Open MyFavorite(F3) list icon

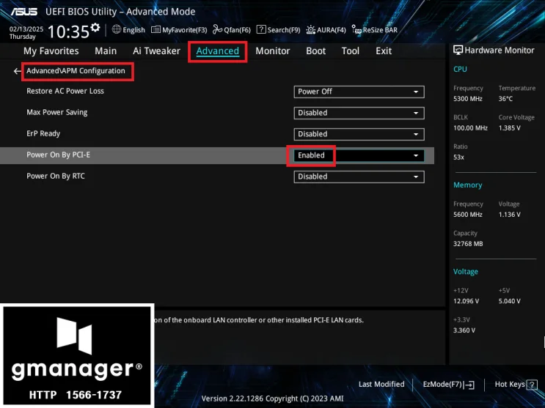(x=156, y=30)
